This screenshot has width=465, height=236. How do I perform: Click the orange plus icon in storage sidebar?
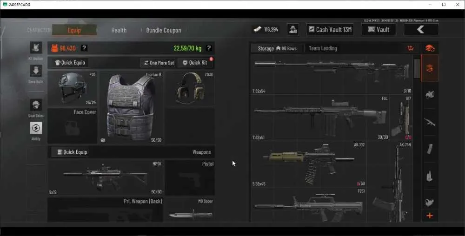pyautogui.click(x=430, y=216)
